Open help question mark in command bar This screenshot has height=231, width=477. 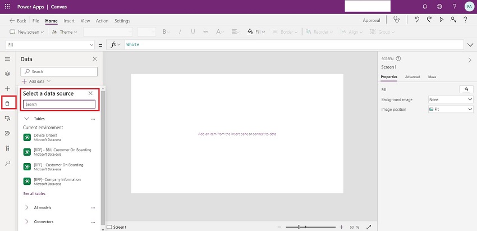click(465, 20)
